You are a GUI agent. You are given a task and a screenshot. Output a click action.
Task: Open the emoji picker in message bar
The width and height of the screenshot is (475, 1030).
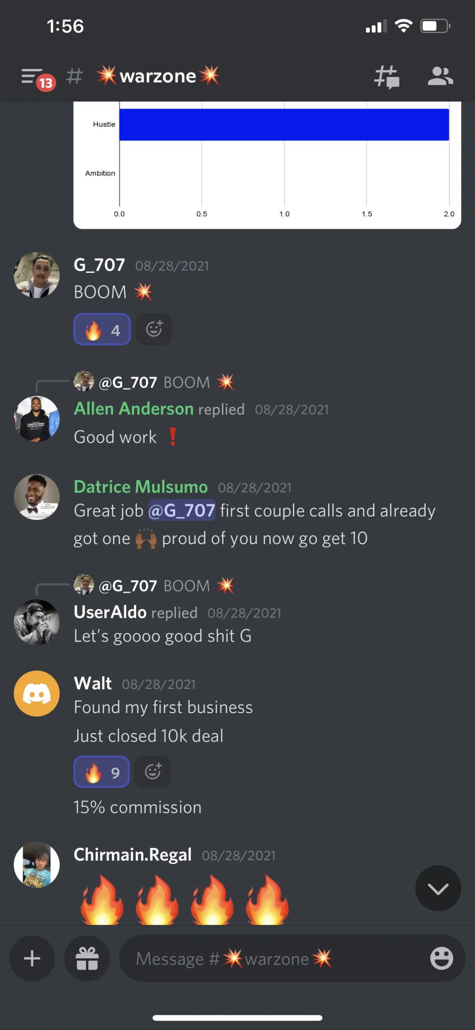coord(441,959)
